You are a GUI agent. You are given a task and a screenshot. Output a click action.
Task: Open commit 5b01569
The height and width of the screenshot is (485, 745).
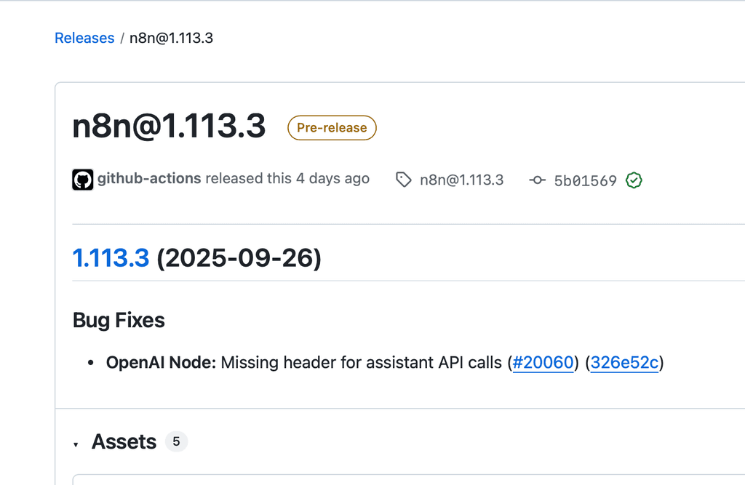click(585, 180)
